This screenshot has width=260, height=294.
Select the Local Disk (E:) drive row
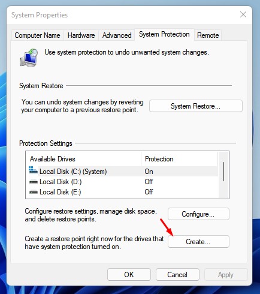tap(122, 192)
